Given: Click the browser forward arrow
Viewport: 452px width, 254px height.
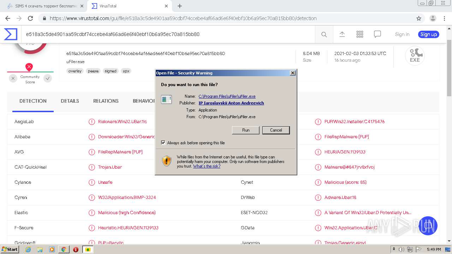Looking at the screenshot, I should tap(19, 18).
